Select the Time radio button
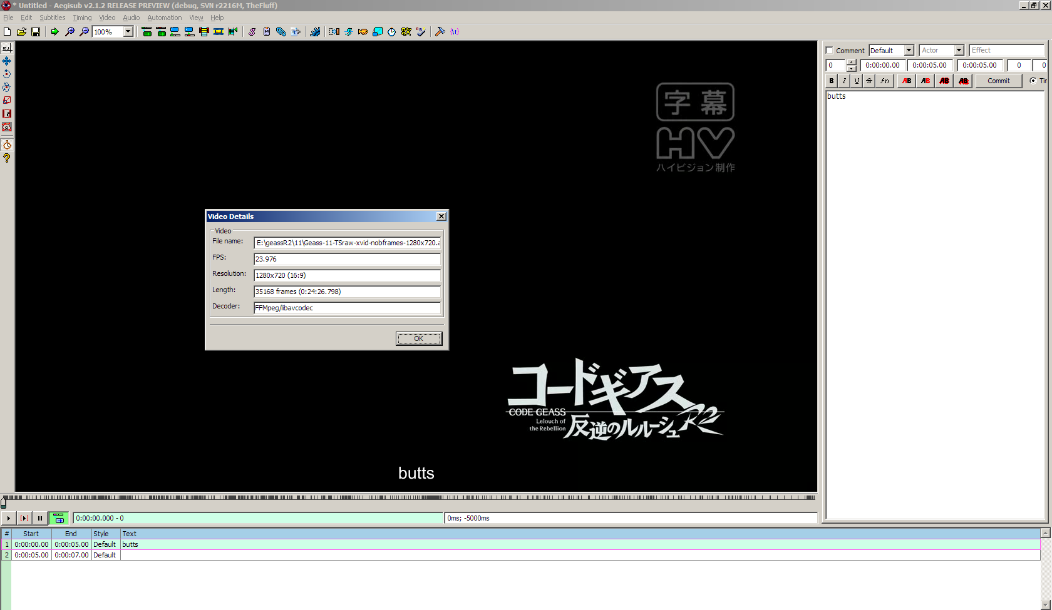 pos(1033,81)
